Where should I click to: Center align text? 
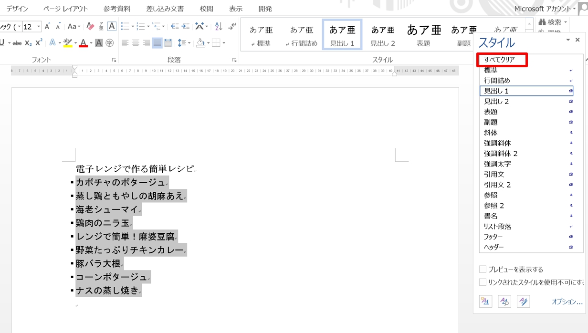(136, 43)
